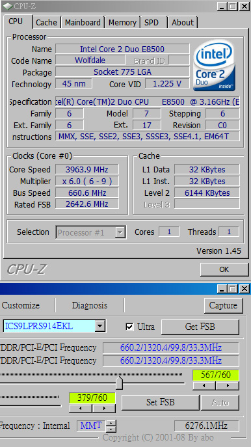Click Bus Speed value 660.6 MHz
251x447 pixels.
click(x=87, y=193)
